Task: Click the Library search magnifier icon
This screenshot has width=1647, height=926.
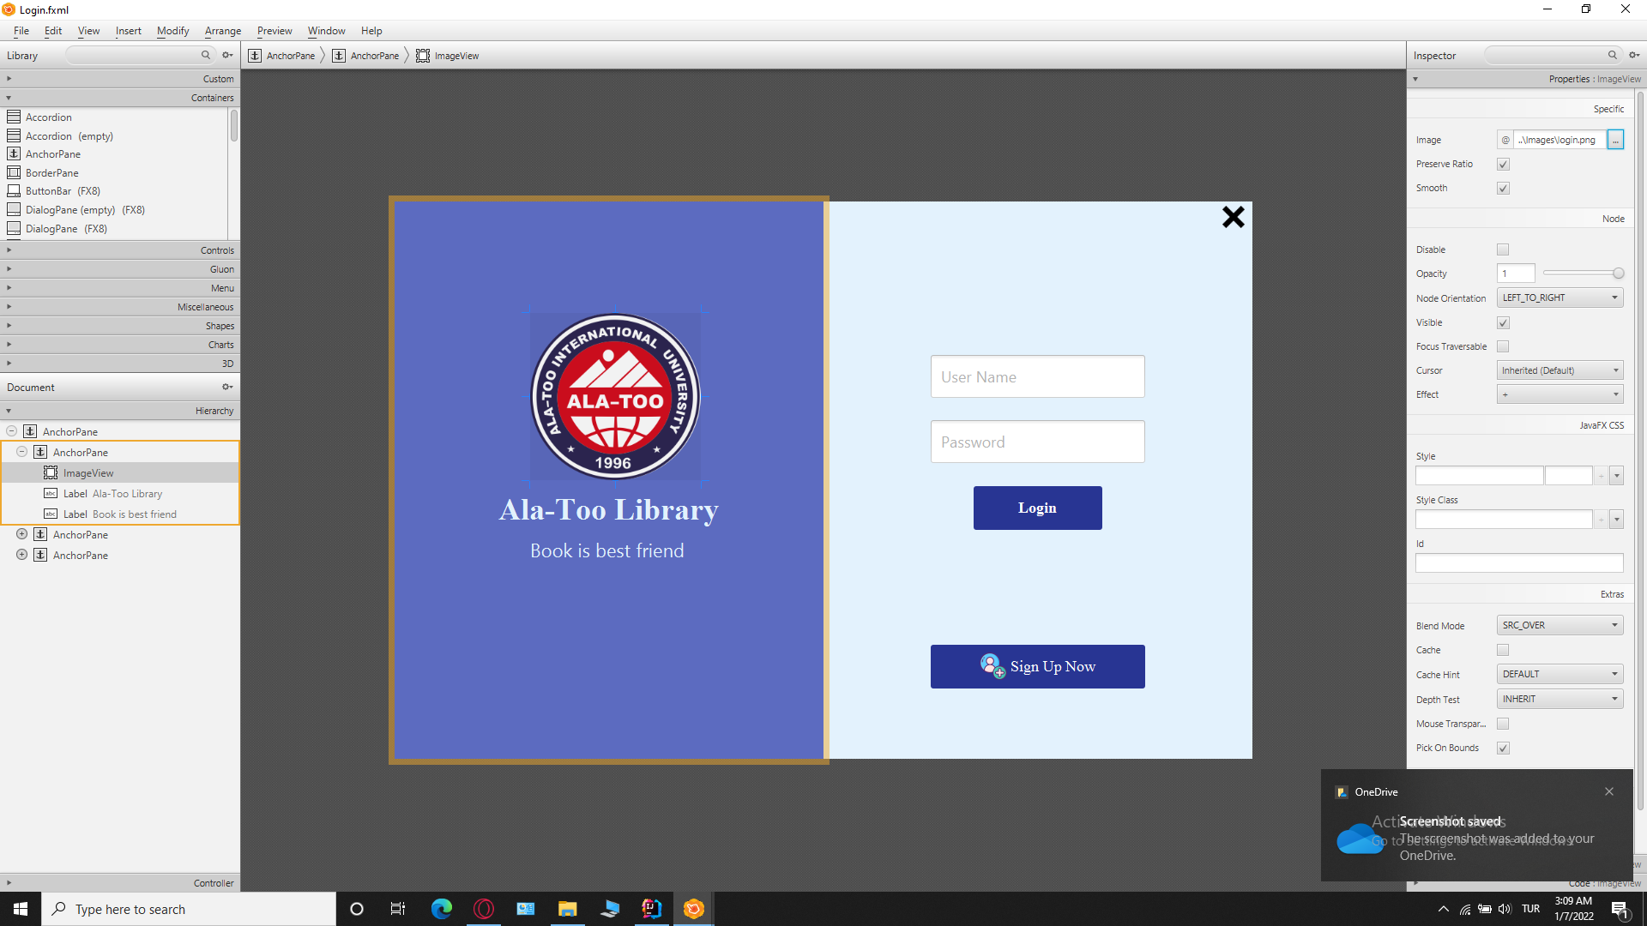Action: point(206,55)
